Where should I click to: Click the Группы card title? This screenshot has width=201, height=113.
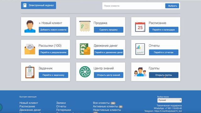tap(154, 68)
